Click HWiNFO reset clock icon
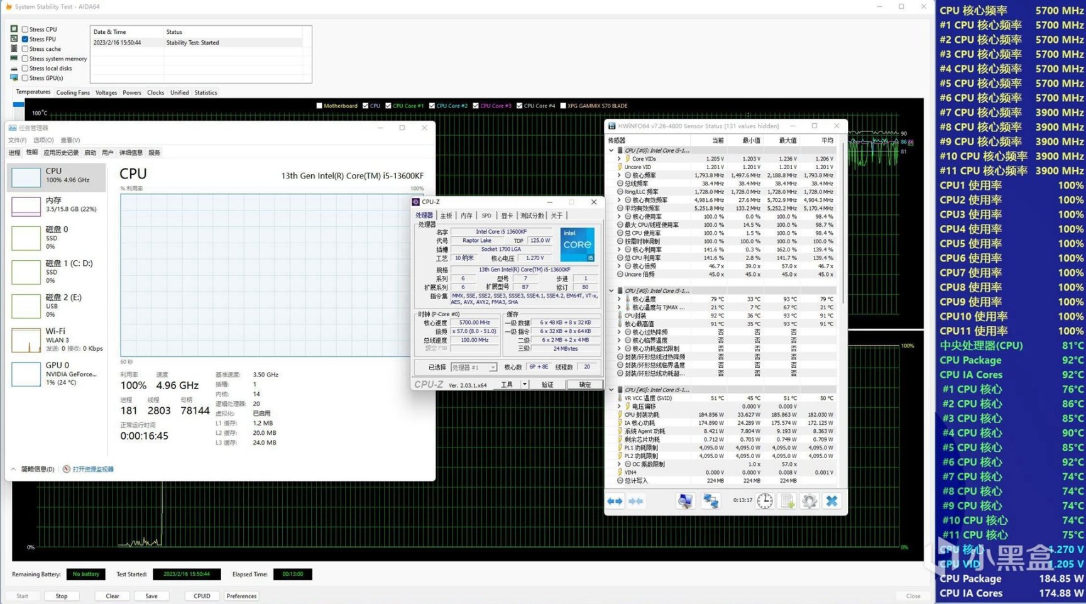This screenshot has width=1086, height=604. (765, 501)
